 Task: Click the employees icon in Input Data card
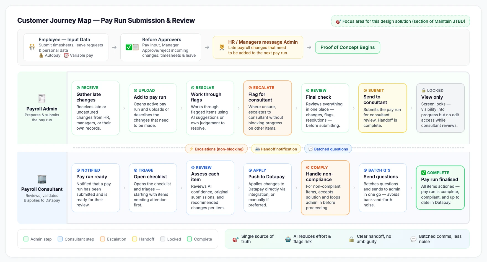(32, 47)
